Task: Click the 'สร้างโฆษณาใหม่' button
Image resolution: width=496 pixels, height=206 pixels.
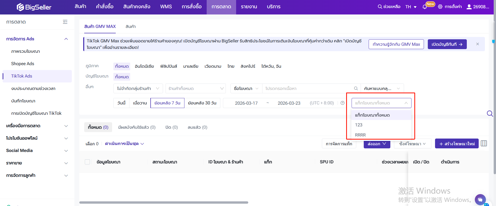Action: pos(456,143)
